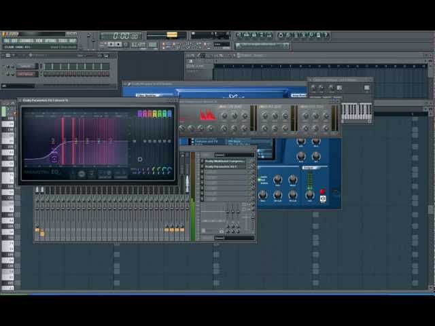Adjust the song position slider
This screenshot has height=326, width=435.
tap(167, 35)
